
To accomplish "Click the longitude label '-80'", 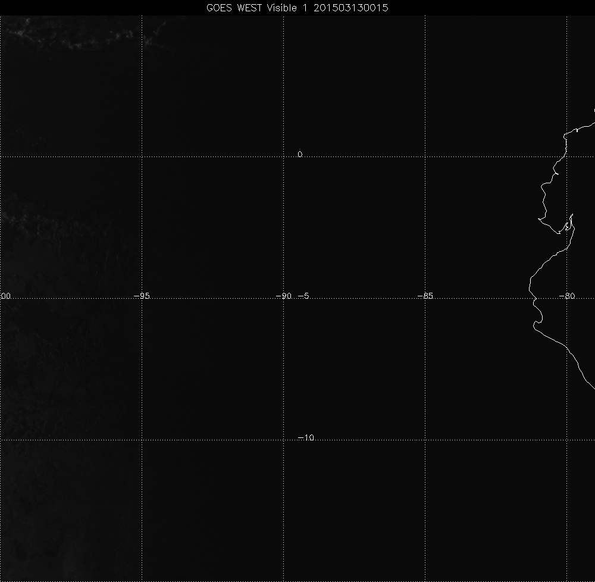I will tap(567, 296).
